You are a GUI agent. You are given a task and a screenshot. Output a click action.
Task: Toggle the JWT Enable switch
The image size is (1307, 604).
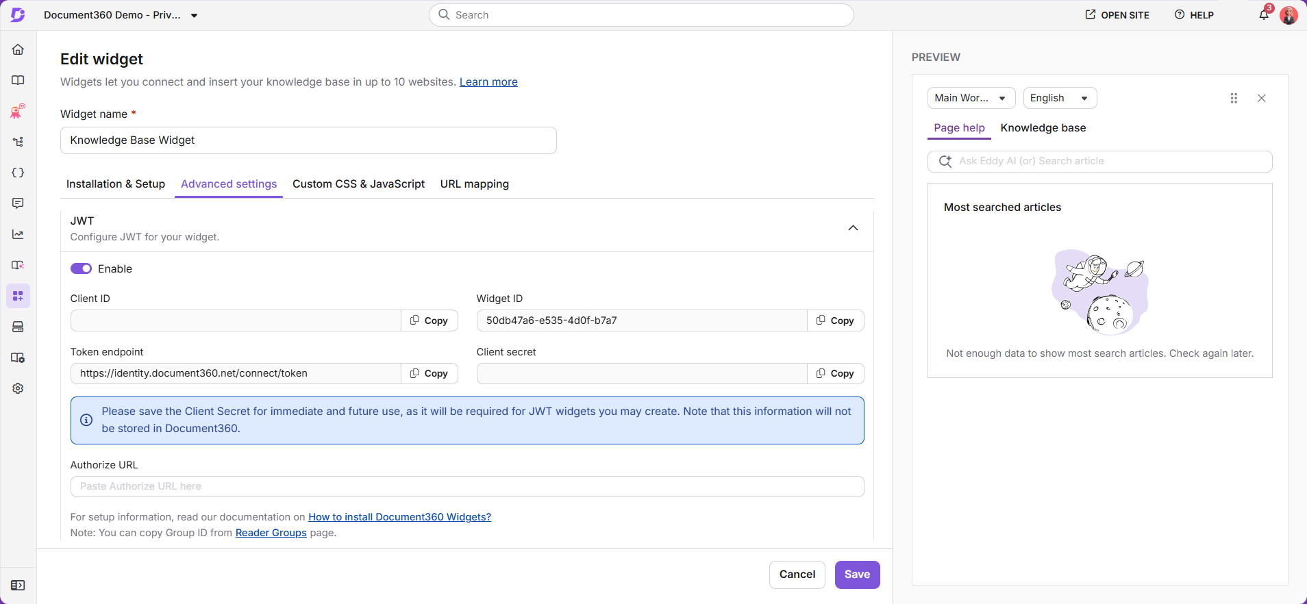tap(81, 268)
